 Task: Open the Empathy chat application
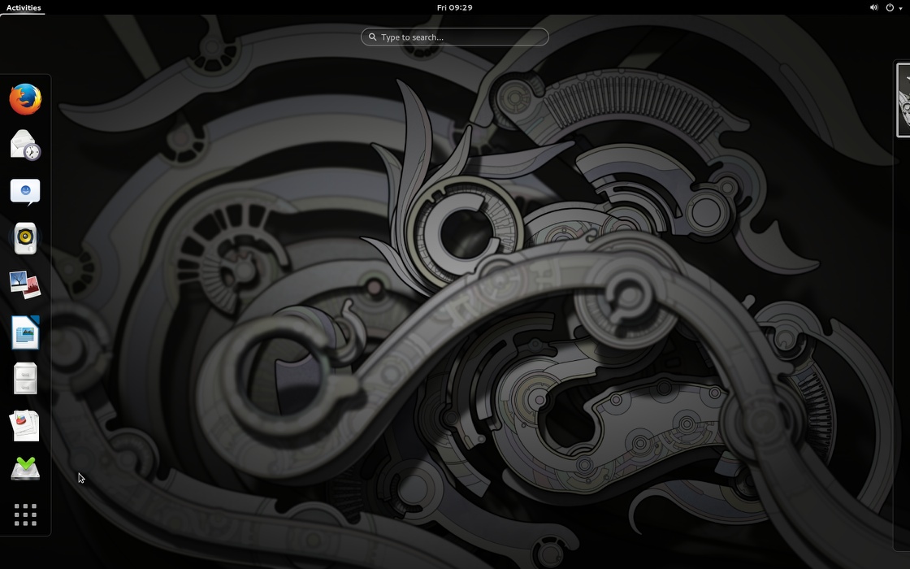tap(25, 192)
